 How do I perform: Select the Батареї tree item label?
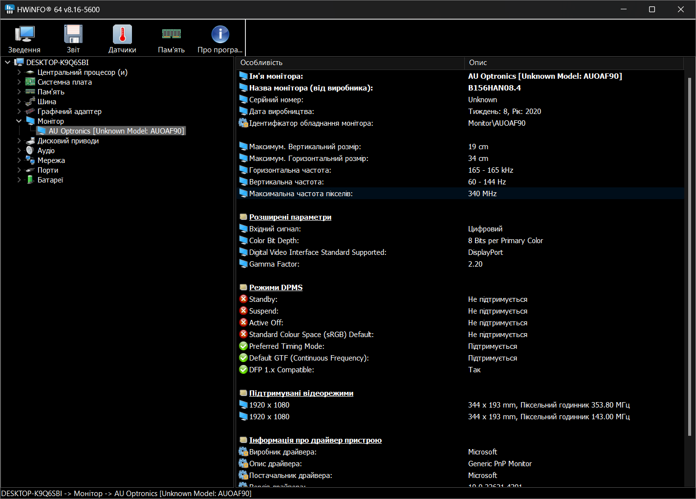[x=50, y=180]
